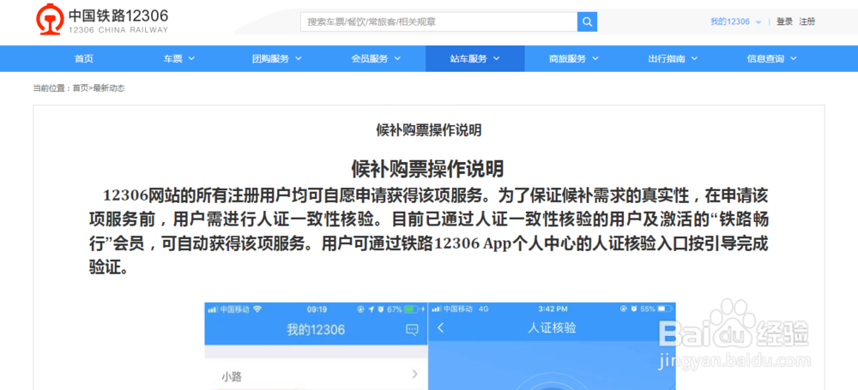
Task: Click the 人证核验 phone screen title
Action: (552, 328)
